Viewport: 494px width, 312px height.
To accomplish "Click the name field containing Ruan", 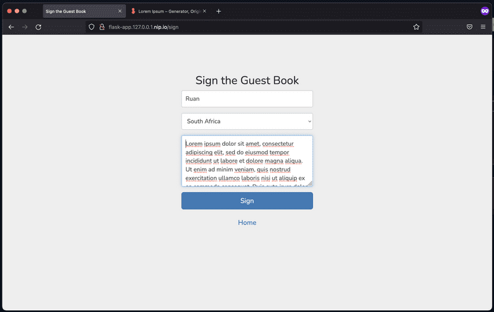I will pos(247,99).
